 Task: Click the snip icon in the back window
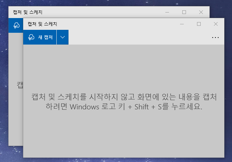pos(17,25)
